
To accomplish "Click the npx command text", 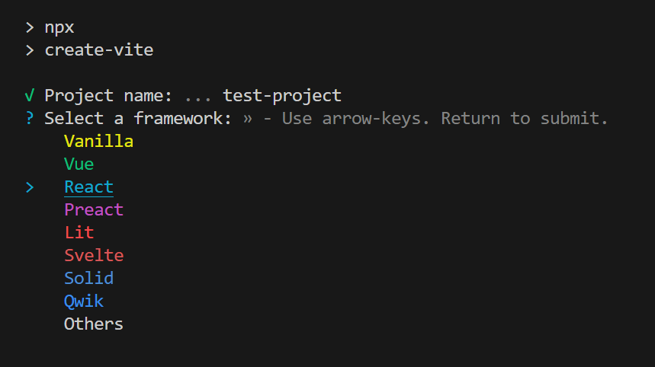I will pyautogui.click(x=59, y=27).
